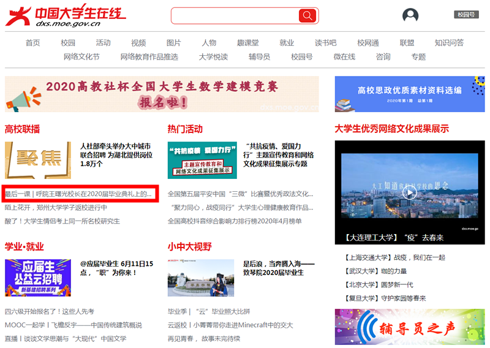The width and height of the screenshot is (490, 348).
Task: Click the 高校联播 section heading
Action: pyautogui.click(x=23, y=129)
